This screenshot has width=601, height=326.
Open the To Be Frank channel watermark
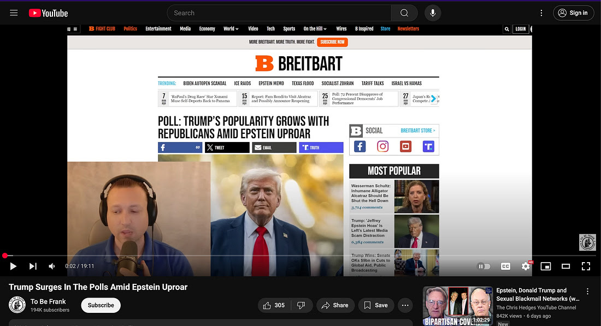[587, 242]
